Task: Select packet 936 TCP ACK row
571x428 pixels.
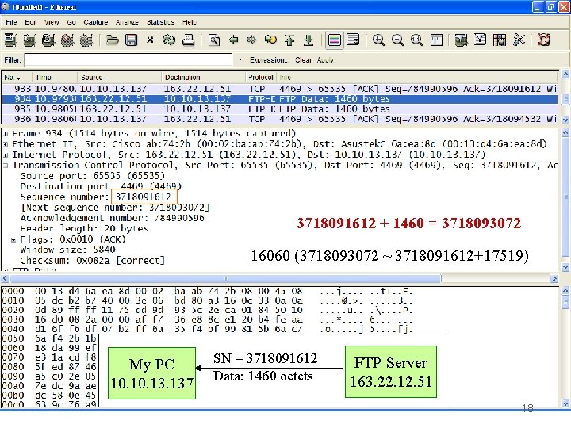Action: (x=280, y=119)
